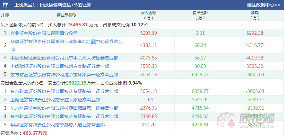The width and height of the screenshot is (284, 137).
Task: Click the table grid icon in the header
Action: [5, 5]
